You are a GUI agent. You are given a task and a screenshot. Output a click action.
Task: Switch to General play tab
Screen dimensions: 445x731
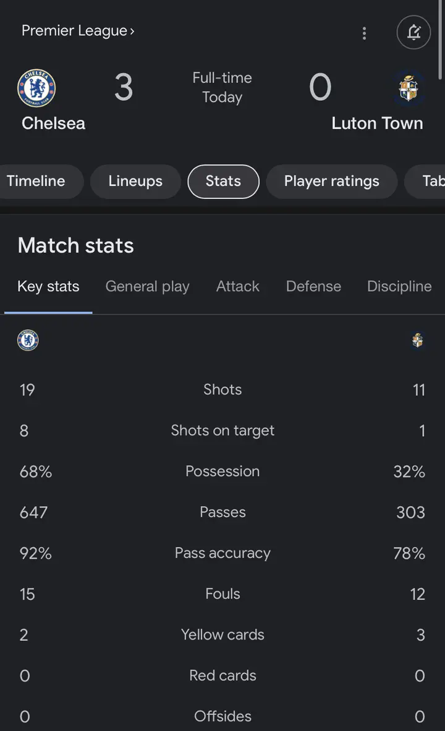pyautogui.click(x=147, y=286)
